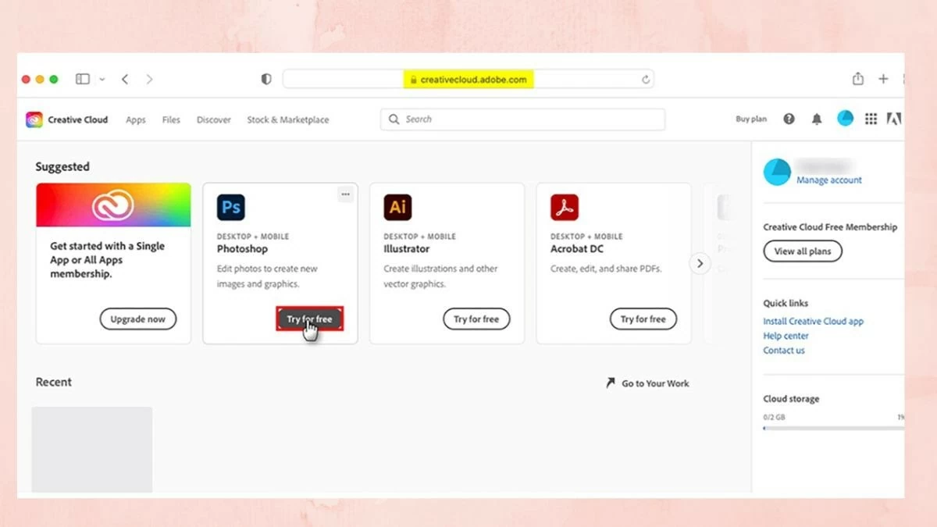This screenshot has width=937, height=527.
Task: Click the Safari share icon
Action: (858, 79)
